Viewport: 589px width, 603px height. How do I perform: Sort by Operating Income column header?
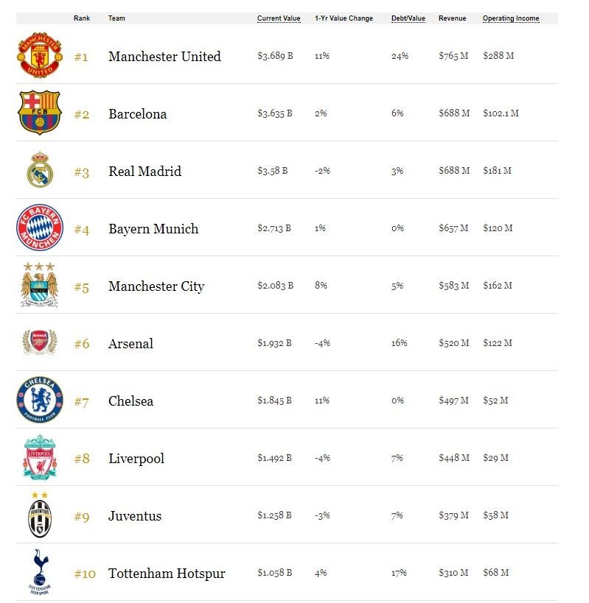coord(511,18)
